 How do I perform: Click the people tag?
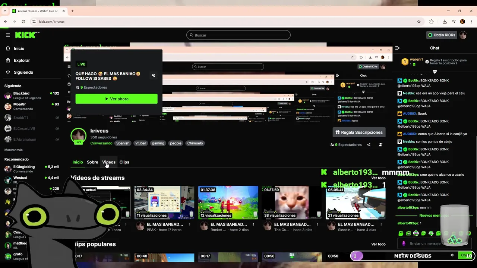(x=176, y=143)
